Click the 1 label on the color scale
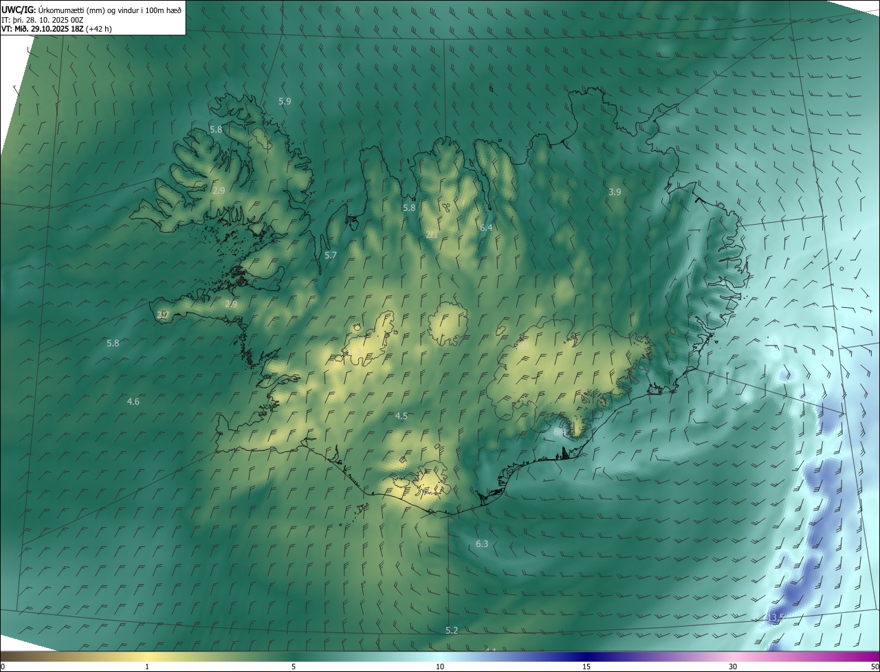 147,667
